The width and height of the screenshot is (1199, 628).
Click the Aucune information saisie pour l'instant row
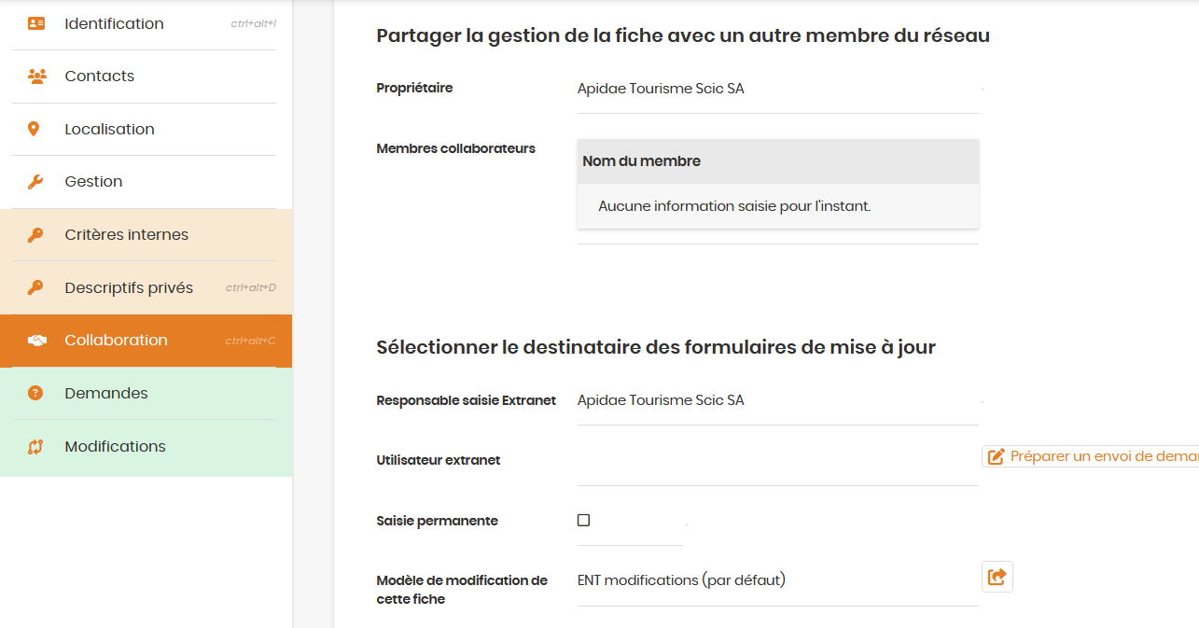778,206
